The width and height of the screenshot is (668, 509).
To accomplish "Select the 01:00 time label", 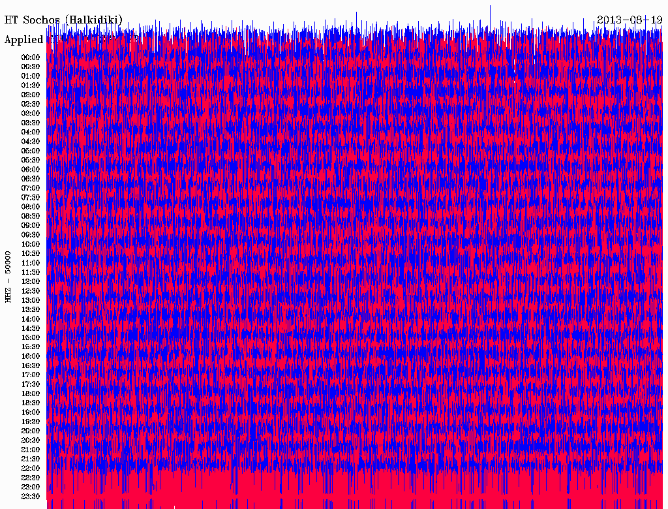I will [30, 76].
